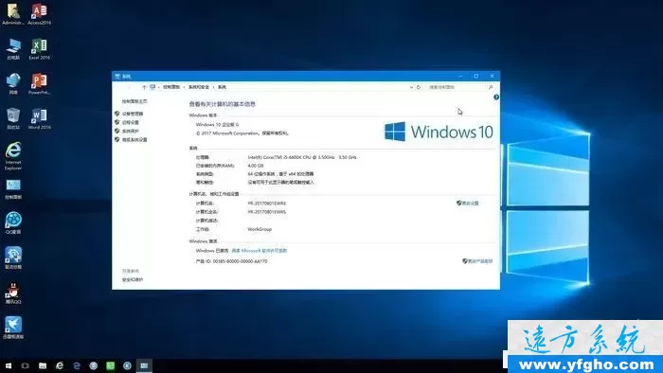The width and height of the screenshot is (663, 373).
Task: Open the Administrator folder on the desktop
Action: tap(13, 14)
